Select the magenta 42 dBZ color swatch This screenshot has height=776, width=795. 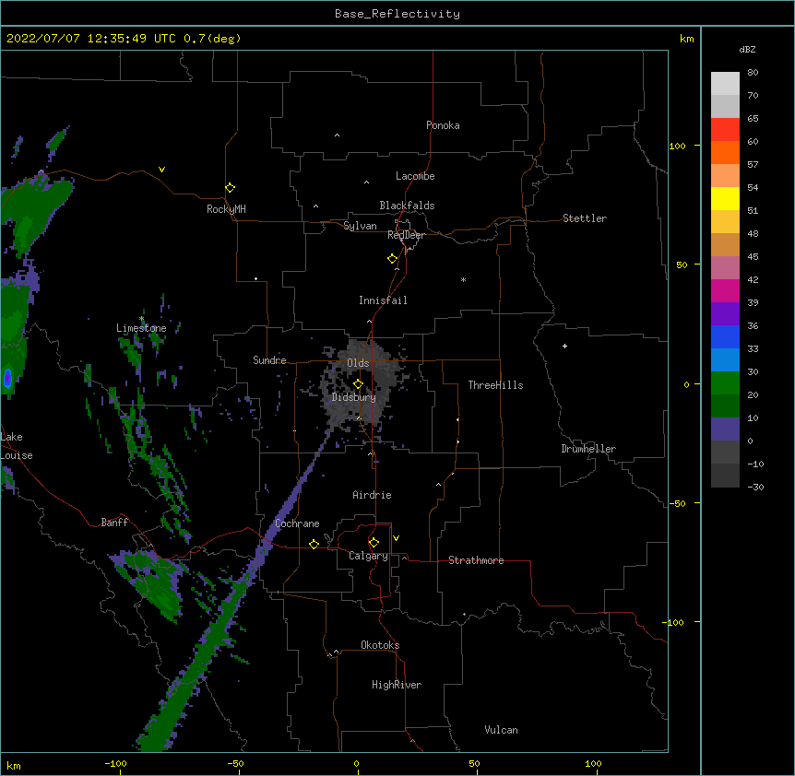coord(725,290)
